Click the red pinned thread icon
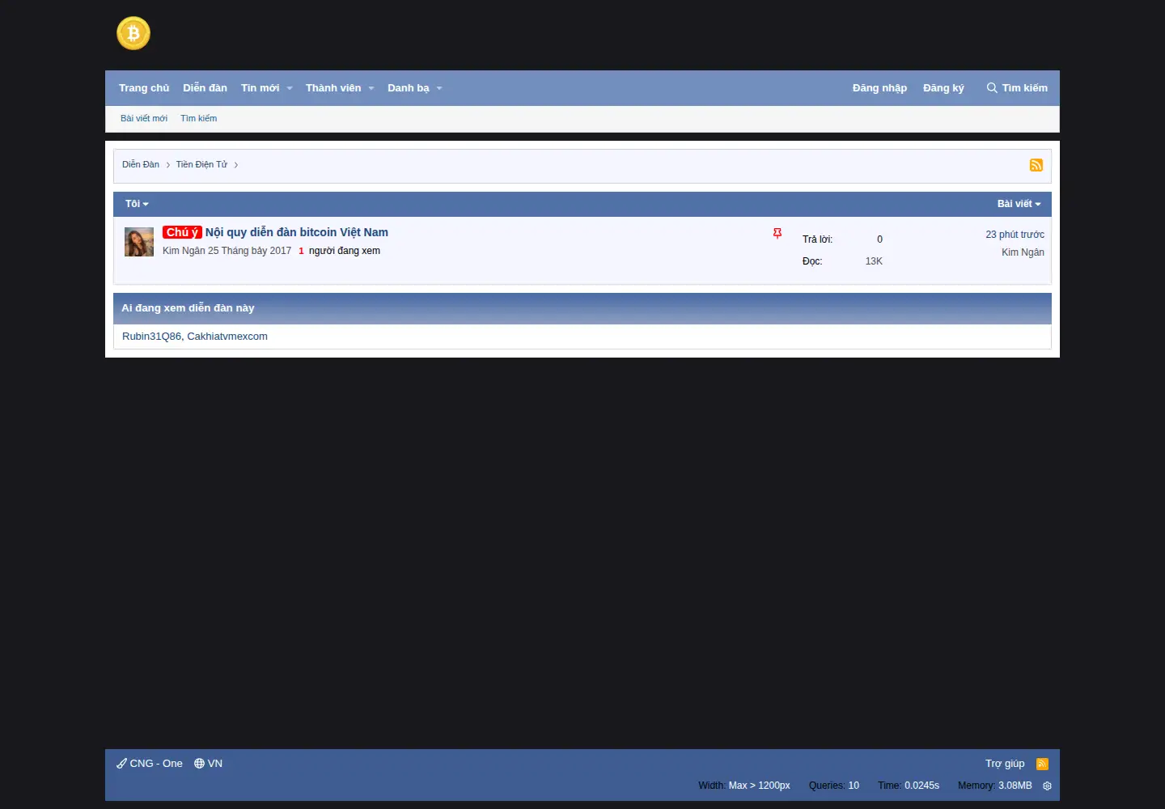 click(777, 233)
